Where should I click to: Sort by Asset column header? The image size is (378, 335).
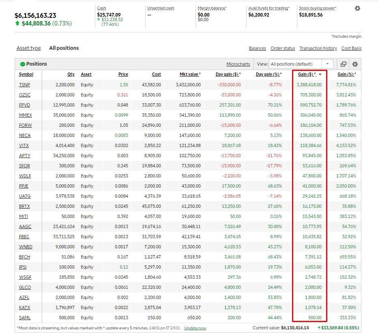[86, 75]
